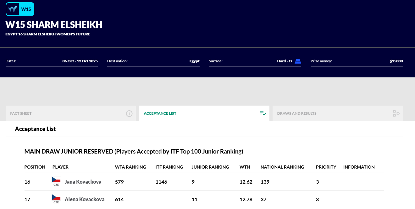Viewport: 415px width, 209px height.
Task: Click the info icon on Fact Sheet tab
Action: click(129, 113)
